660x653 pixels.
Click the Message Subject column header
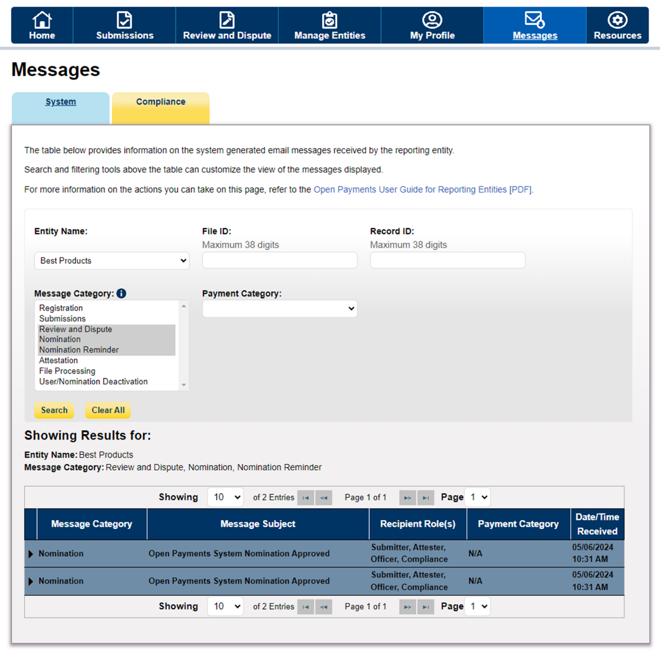258,524
